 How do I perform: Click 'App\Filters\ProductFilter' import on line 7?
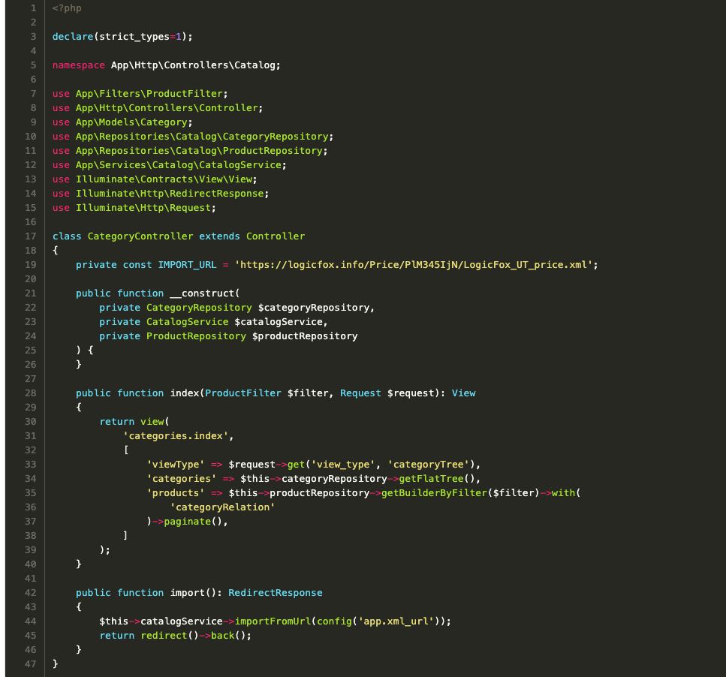pyautogui.click(x=149, y=94)
